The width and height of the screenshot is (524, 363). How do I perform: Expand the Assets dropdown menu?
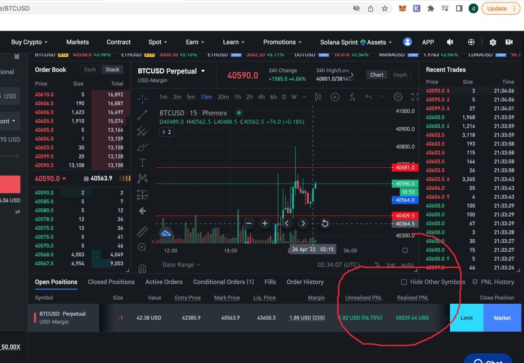pos(379,42)
